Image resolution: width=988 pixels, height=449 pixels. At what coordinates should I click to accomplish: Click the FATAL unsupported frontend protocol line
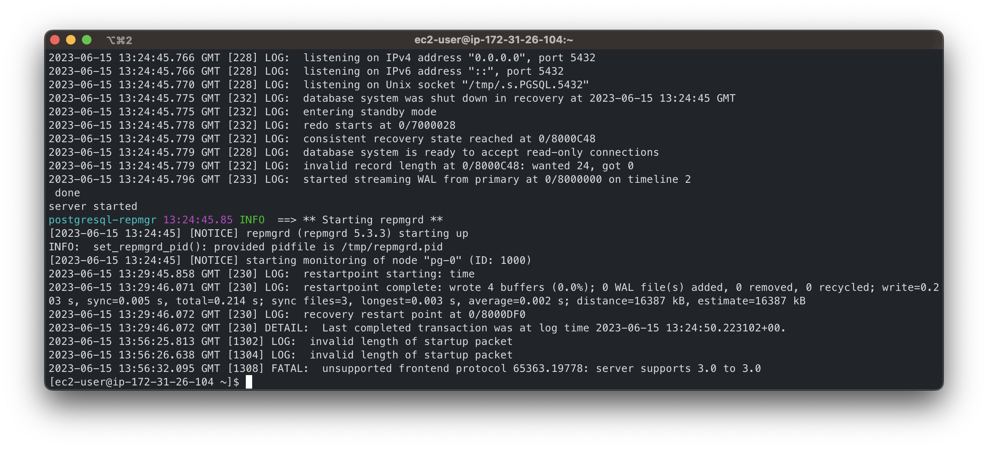tap(405, 368)
